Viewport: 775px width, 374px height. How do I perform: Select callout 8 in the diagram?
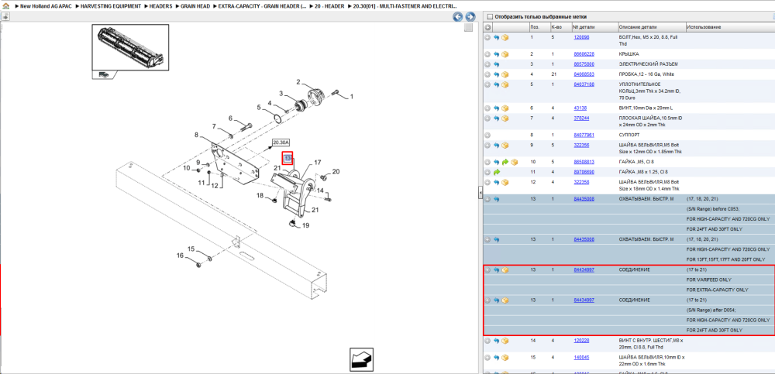[196, 135]
